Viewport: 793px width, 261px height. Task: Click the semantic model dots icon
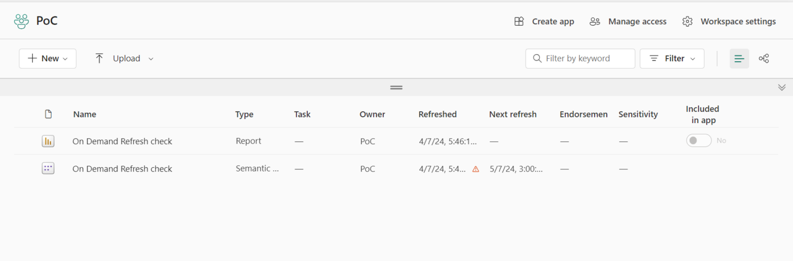(48, 168)
